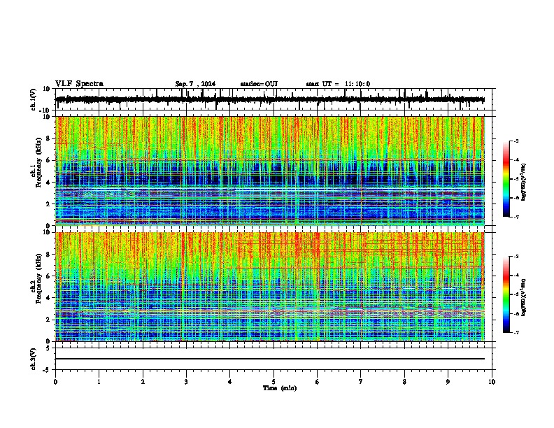Click the ch.2 color scale log(PSD) unit label
The width and height of the screenshot is (554, 428).
(523, 298)
